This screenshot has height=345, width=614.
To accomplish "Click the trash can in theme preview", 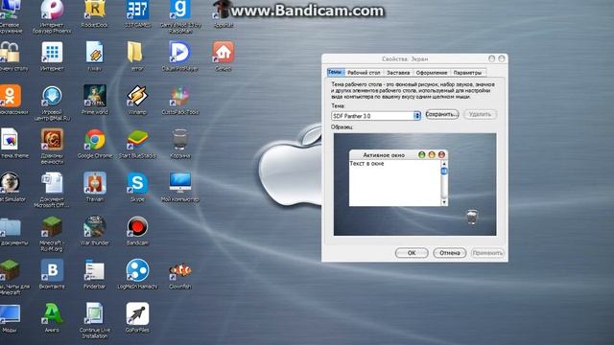I will coord(472,217).
